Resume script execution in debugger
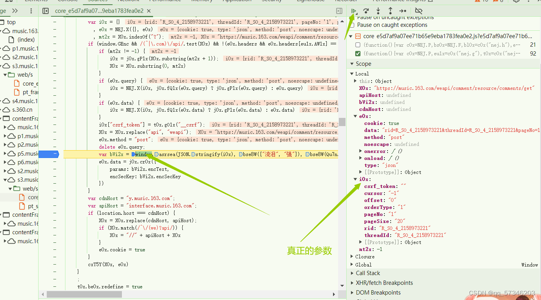This screenshot has height=300, width=541. [x=354, y=11]
